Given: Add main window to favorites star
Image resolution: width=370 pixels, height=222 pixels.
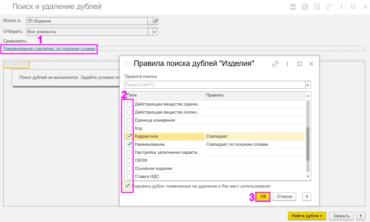Looking at the screenshot, I should (x=6, y=7).
